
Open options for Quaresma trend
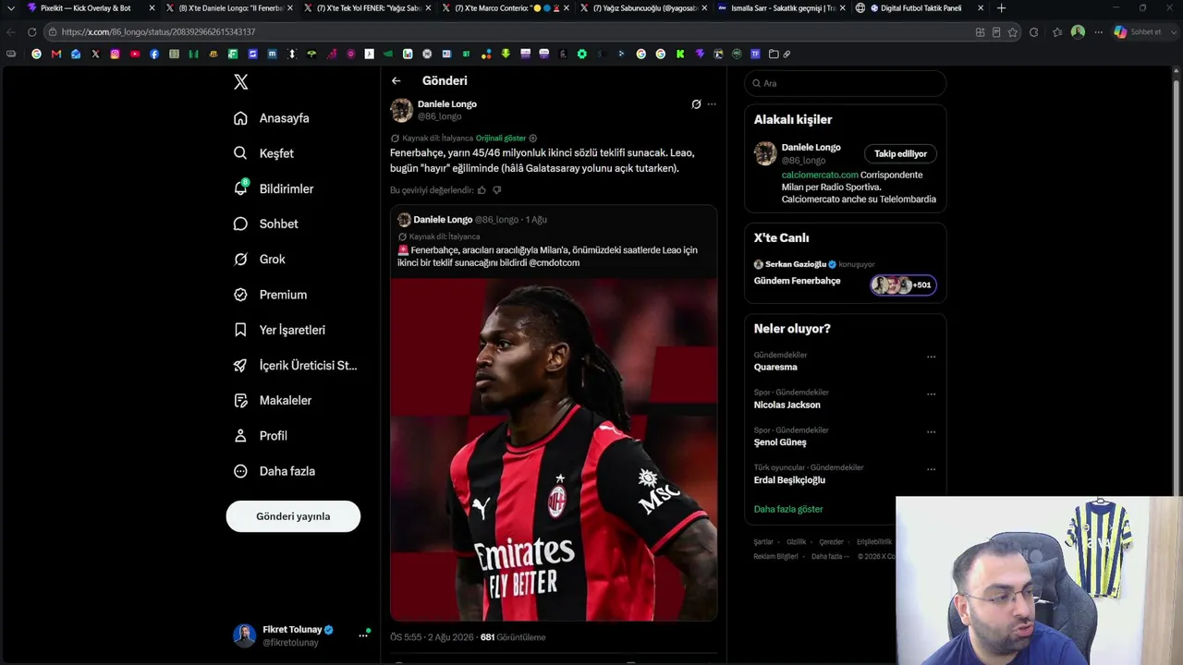pos(931,357)
